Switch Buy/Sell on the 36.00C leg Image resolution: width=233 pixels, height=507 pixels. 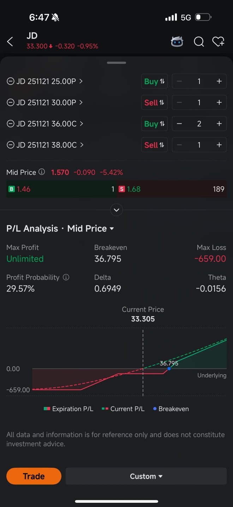tap(154, 124)
